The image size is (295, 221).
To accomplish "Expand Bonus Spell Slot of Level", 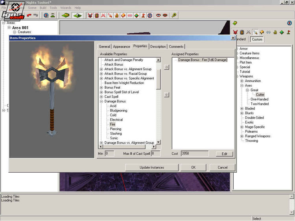I will [101, 92].
